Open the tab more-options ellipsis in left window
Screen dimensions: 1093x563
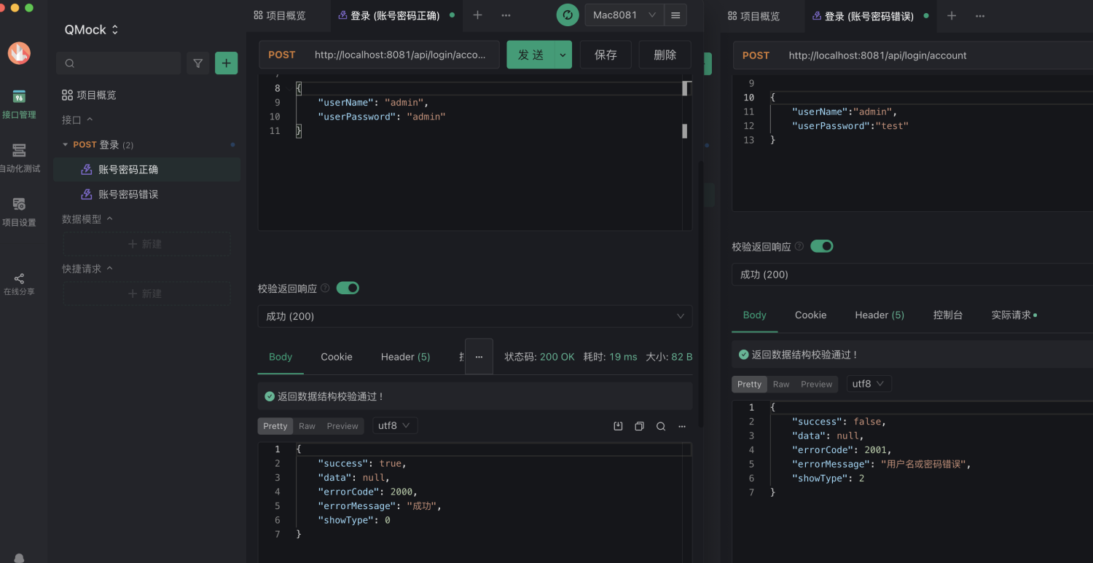coord(506,15)
